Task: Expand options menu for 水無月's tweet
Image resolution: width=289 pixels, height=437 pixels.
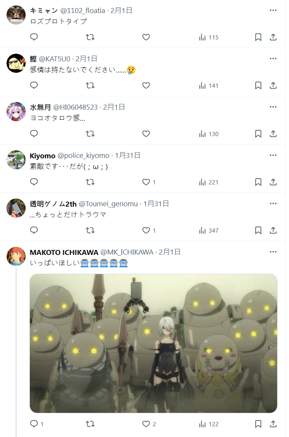Action: 273,107
